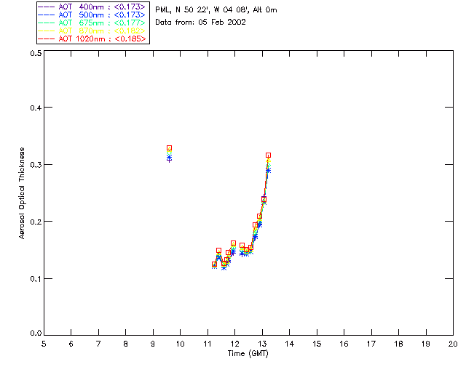Click the 0.5 y-axis tick label
This screenshot has width=466, height=372.
pyautogui.click(x=36, y=53)
